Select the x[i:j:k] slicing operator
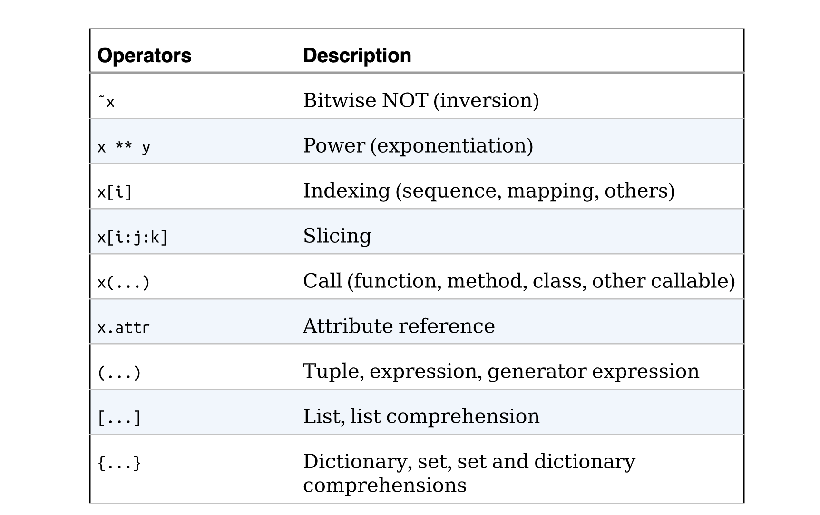 click(x=132, y=237)
